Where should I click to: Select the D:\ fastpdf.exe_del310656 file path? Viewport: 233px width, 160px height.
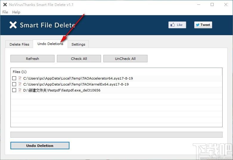pyautogui.click(x=62, y=90)
